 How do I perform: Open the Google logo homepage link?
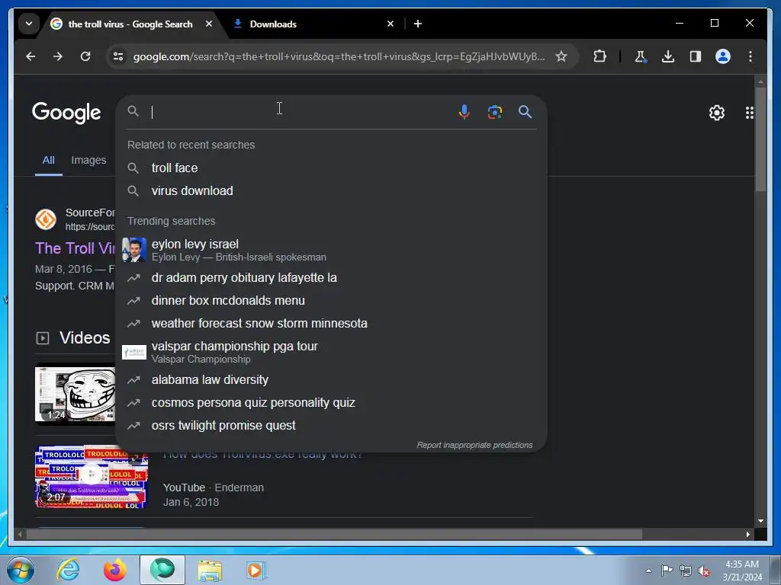point(66,113)
